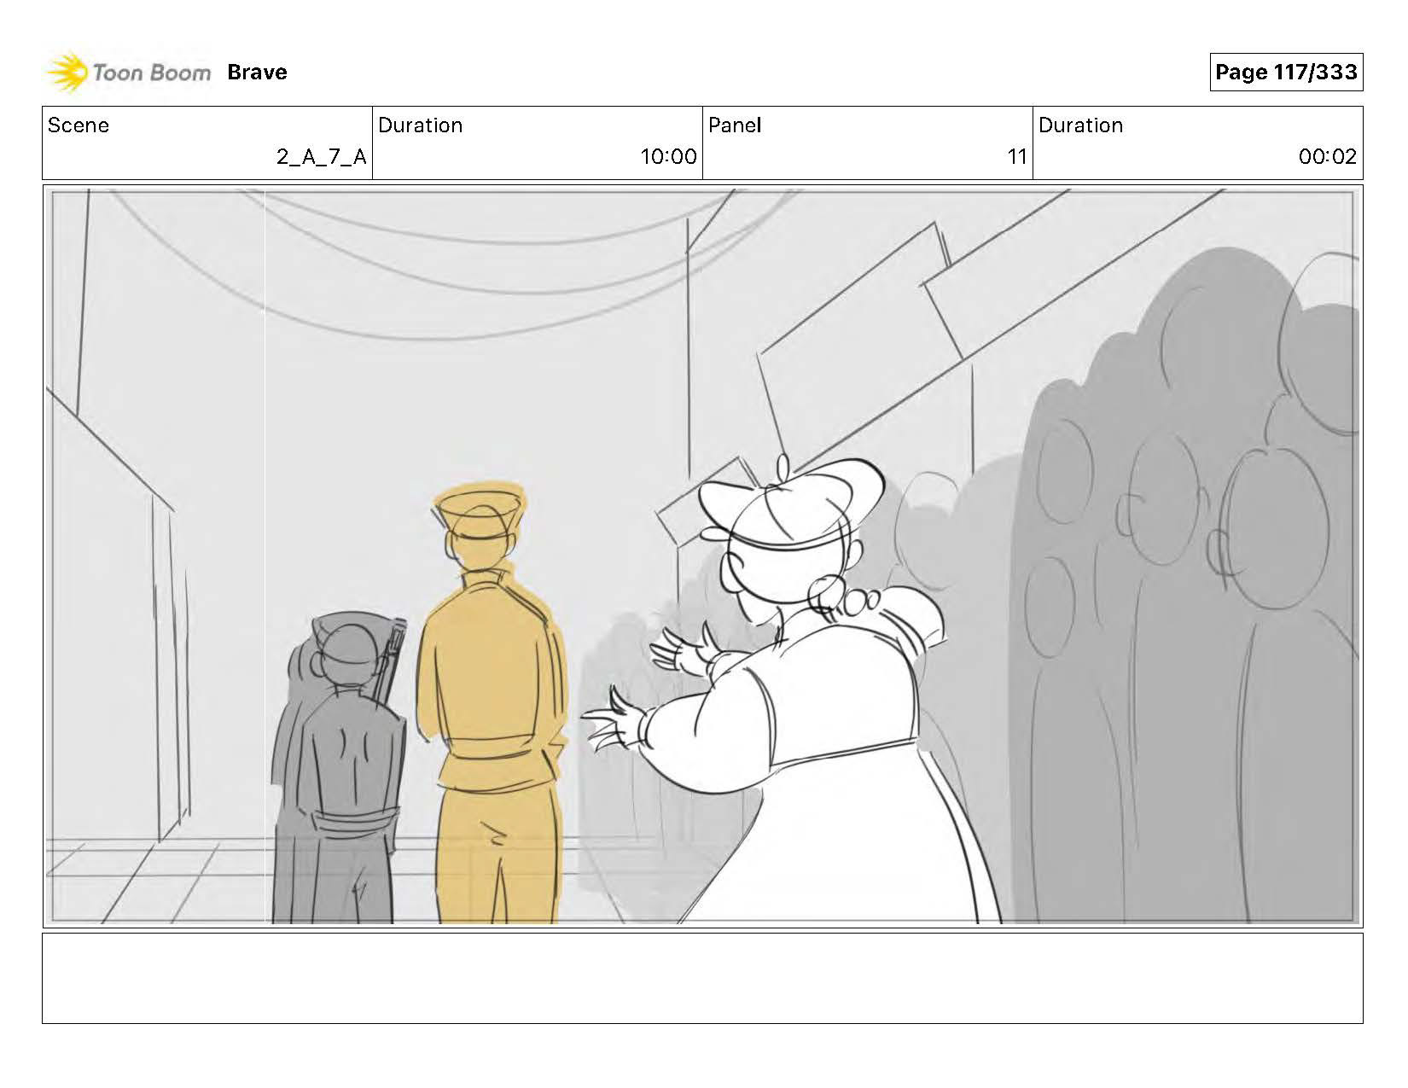Click the Toon Boom logo
Screen dimensions: 1408x1088
128,73
